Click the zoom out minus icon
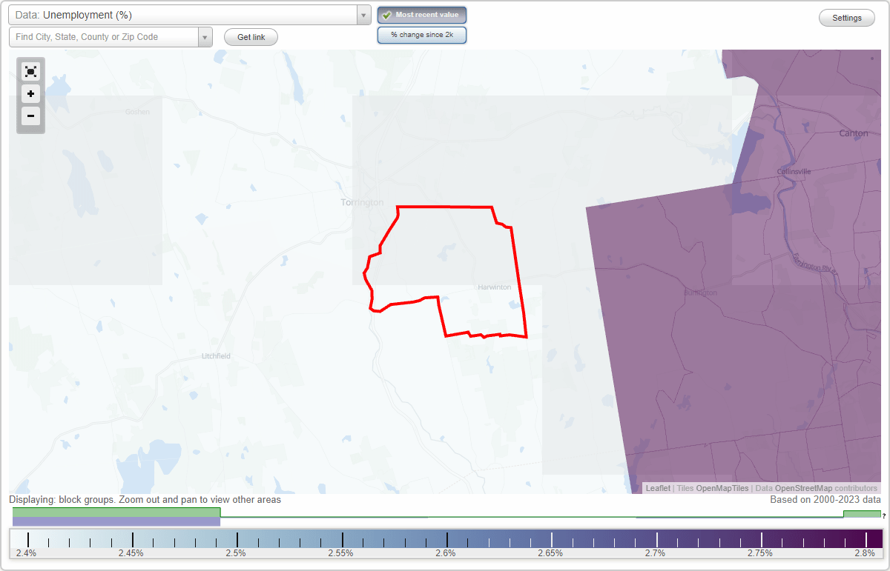This screenshot has width=890, height=571. pyautogui.click(x=30, y=116)
